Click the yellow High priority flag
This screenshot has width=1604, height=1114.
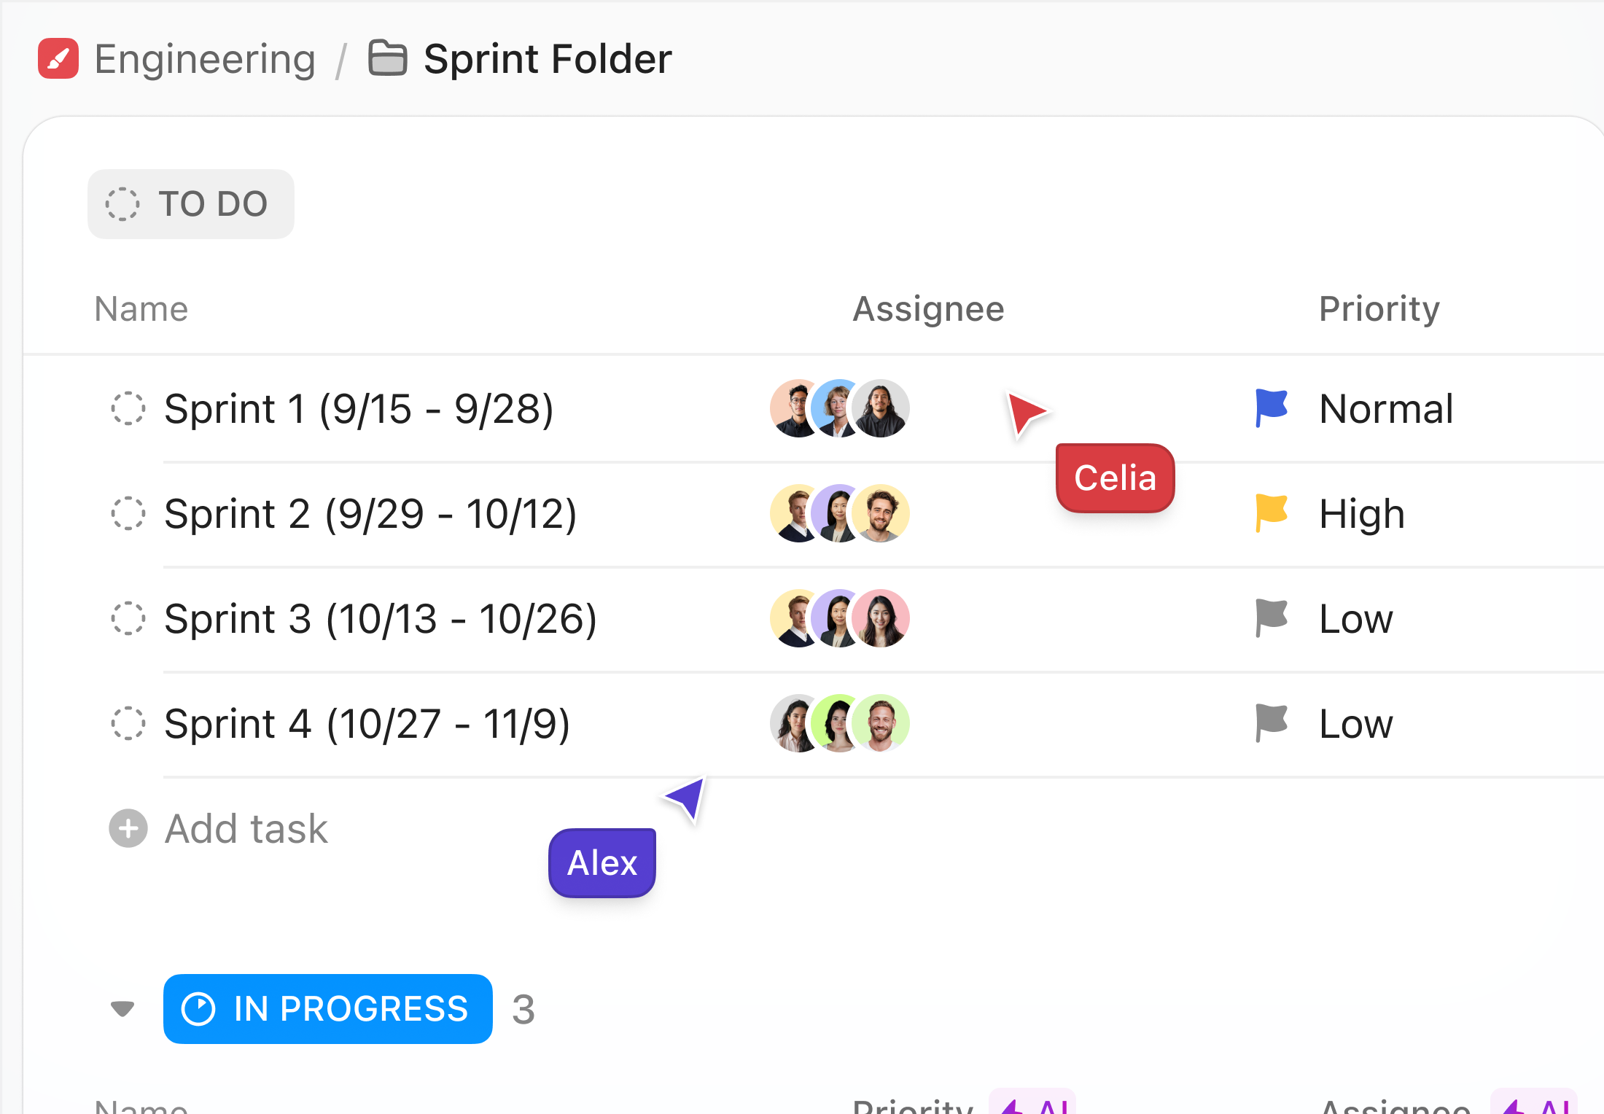pos(1269,513)
